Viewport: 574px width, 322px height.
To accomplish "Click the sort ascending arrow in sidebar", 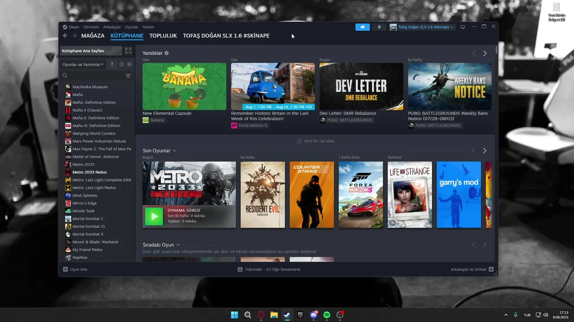I will pos(112,64).
